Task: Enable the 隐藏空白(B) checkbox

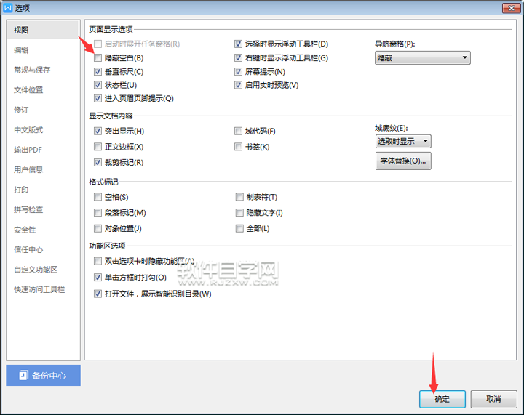Action: pos(98,58)
